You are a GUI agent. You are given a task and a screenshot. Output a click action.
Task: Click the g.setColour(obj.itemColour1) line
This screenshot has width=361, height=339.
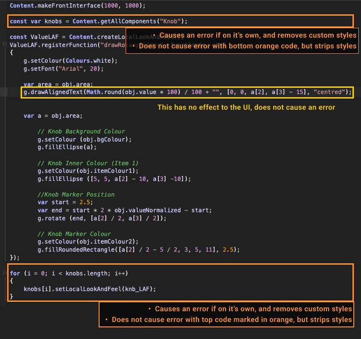88,171
